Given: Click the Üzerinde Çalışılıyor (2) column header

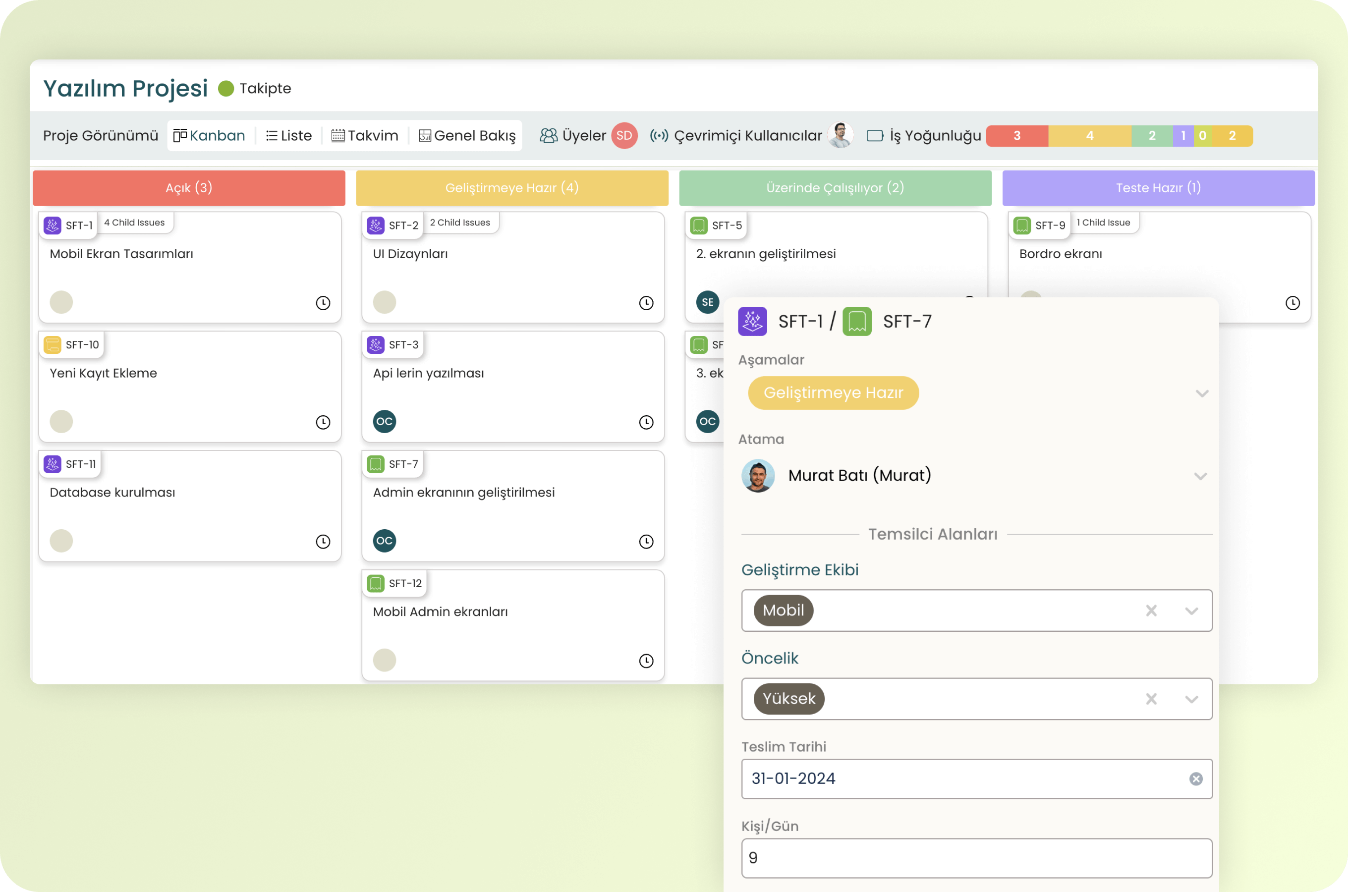Looking at the screenshot, I should click(x=835, y=188).
